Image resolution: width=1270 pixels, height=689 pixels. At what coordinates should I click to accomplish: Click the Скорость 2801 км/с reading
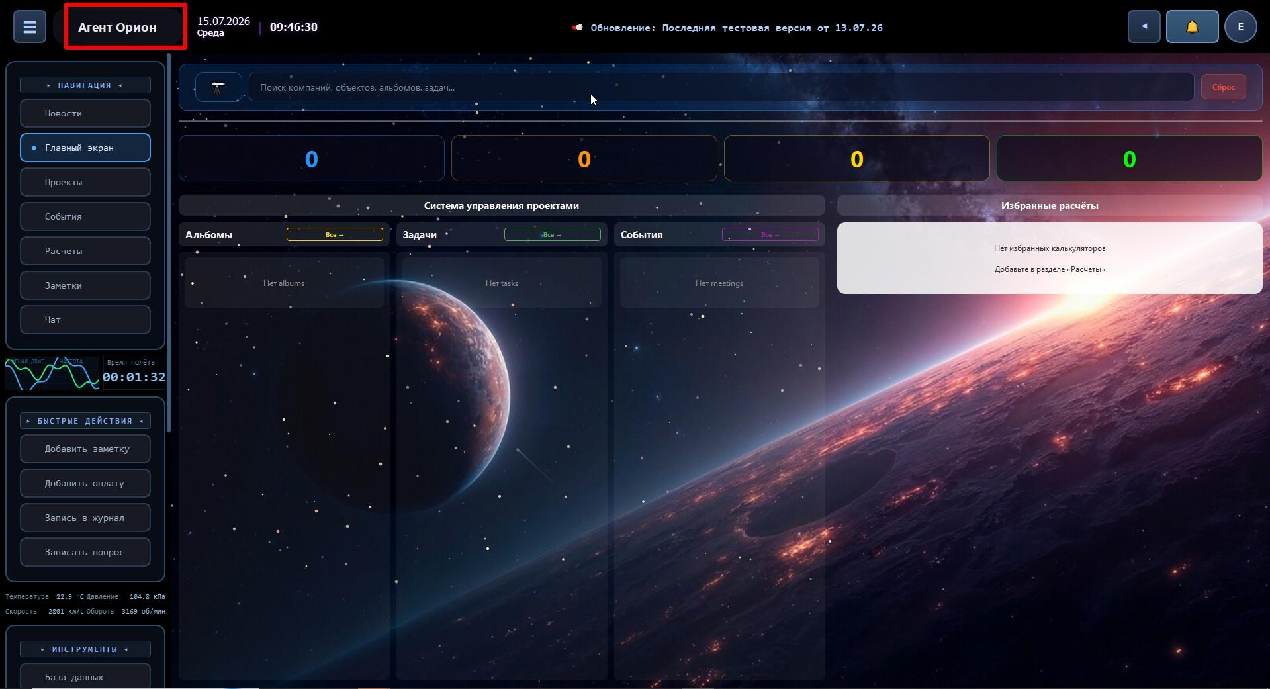(x=45, y=611)
